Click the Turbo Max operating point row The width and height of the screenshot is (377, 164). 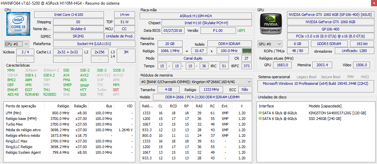(70, 124)
